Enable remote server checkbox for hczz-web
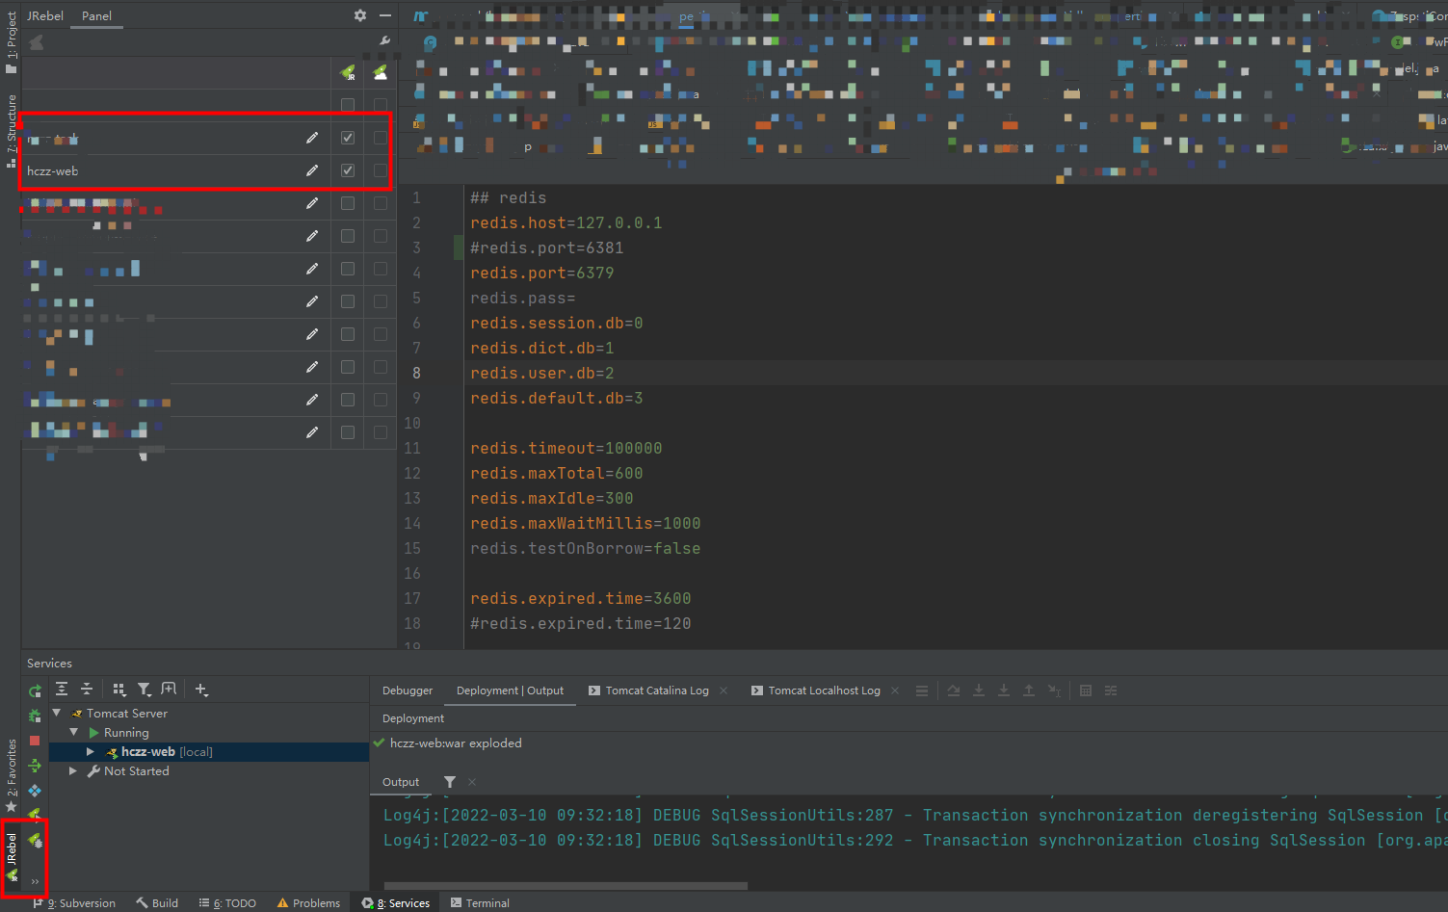Viewport: 1448px width, 912px height. pos(381,170)
